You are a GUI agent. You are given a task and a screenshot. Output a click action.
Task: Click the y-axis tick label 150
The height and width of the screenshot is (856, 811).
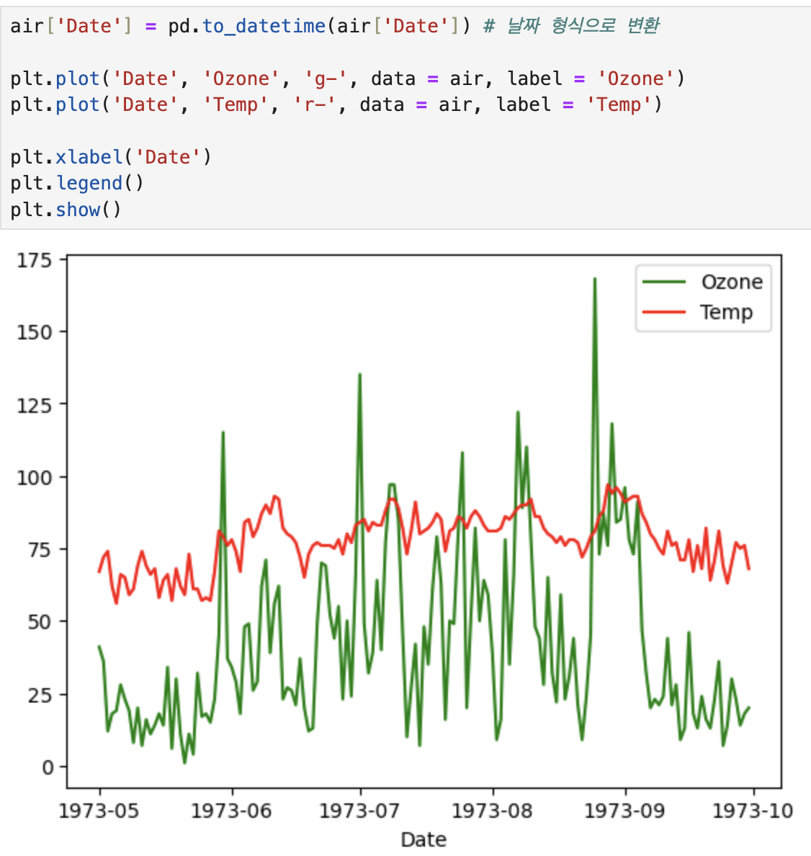click(x=35, y=332)
